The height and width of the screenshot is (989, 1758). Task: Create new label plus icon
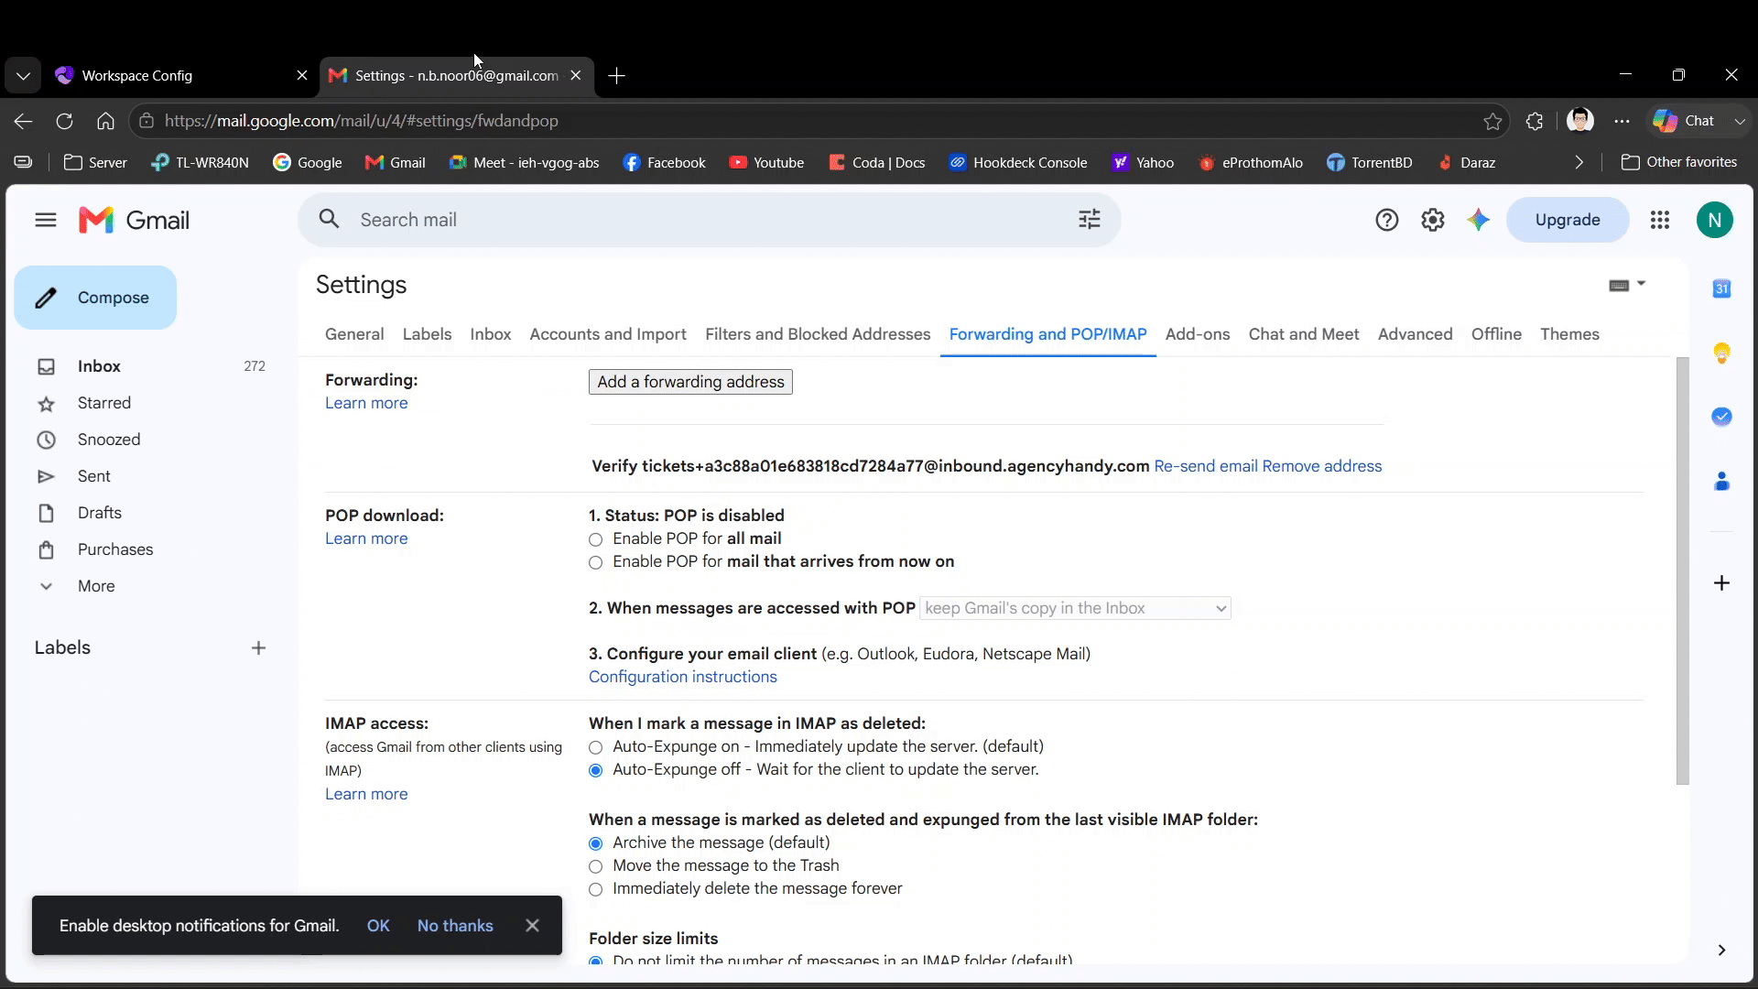click(258, 648)
